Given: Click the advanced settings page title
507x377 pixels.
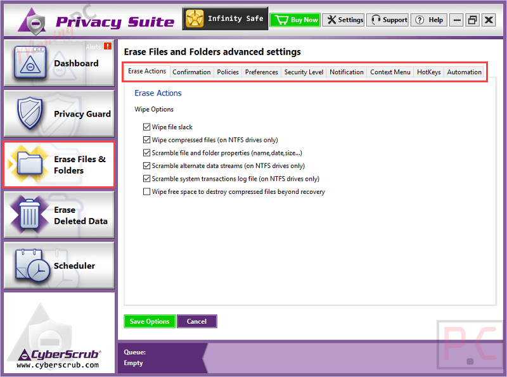Looking at the screenshot, I should click(x=212, y=52).
